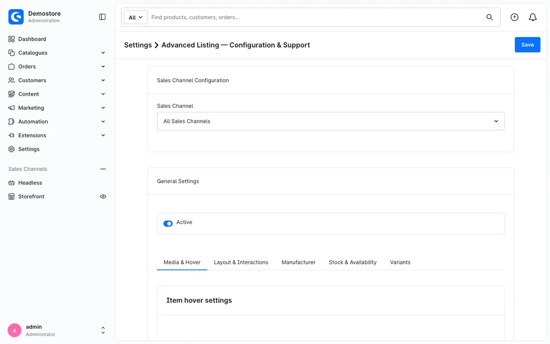550x344 pixels.
Task: Open the All search filter dropdown
Action: (x=135, y=17)
